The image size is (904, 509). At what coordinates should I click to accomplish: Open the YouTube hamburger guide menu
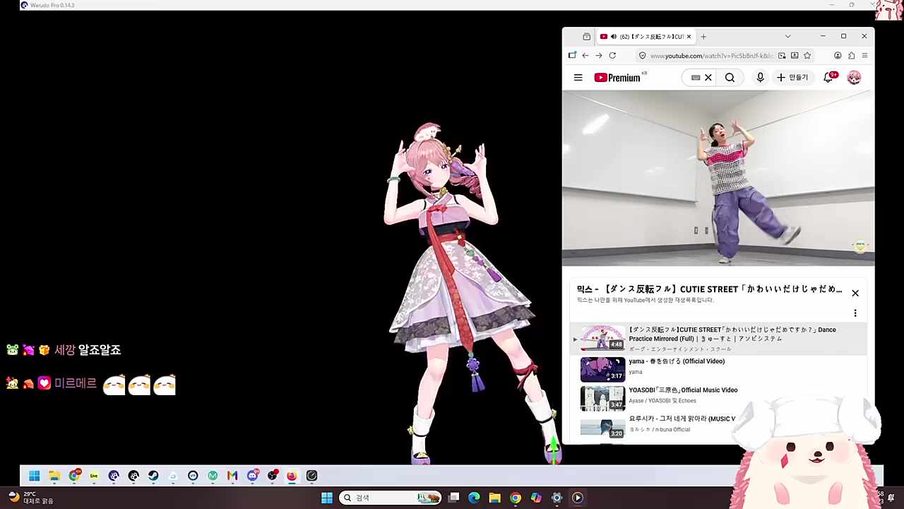point(578,78)
